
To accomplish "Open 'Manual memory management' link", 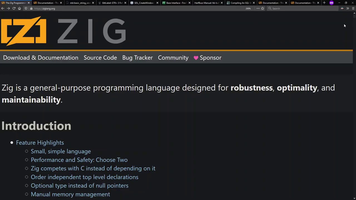I will coord(70,194).
